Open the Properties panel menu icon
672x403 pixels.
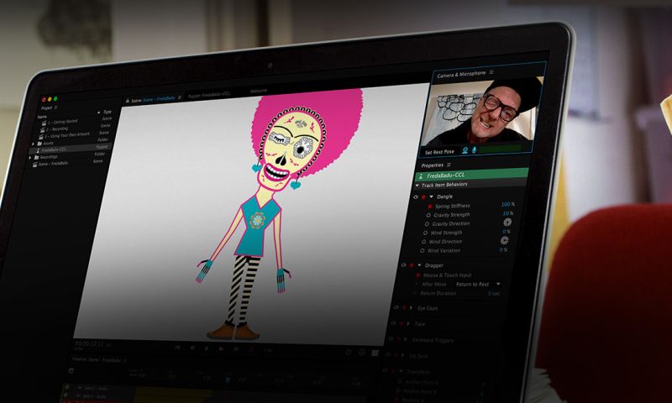pos(449,165)
